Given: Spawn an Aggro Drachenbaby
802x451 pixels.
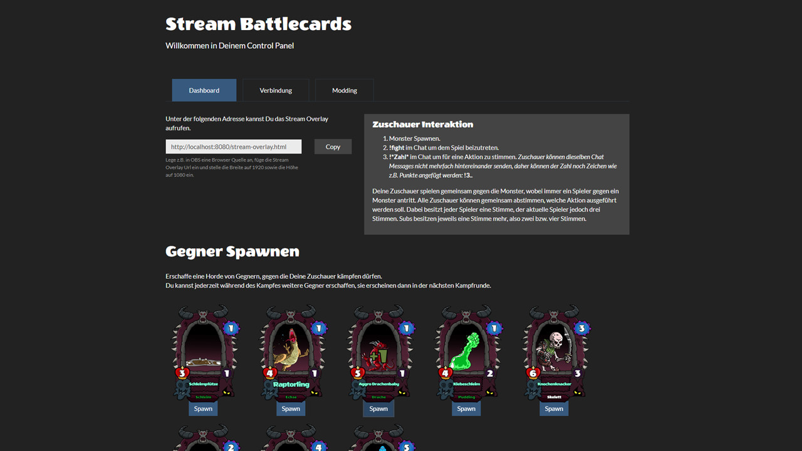Looking at the screenshot, I should (x=378, y=408).
